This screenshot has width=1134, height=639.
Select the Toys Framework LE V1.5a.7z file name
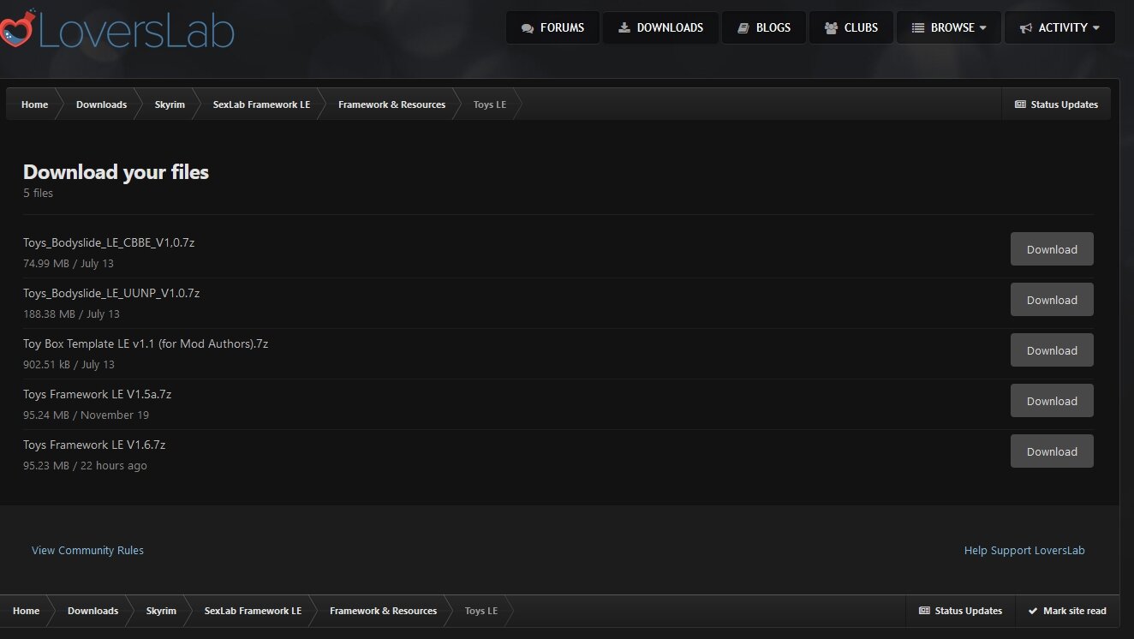97,394
